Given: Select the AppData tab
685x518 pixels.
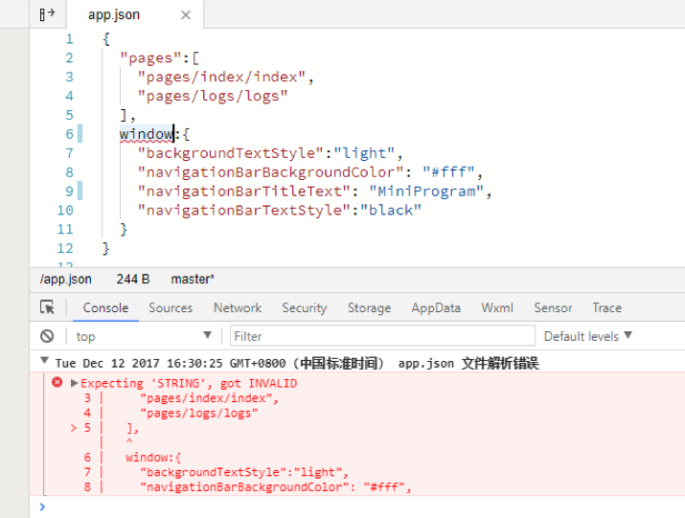Looking at the screenshot, I should click(436, 307).
